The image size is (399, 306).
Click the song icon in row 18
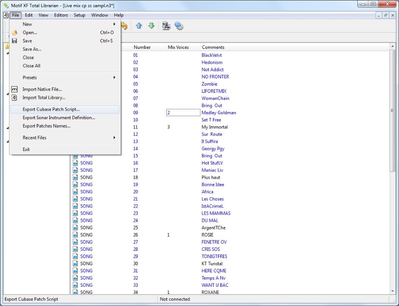coord(75,177)
